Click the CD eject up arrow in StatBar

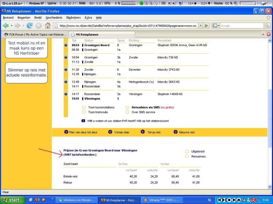(174, 3)
